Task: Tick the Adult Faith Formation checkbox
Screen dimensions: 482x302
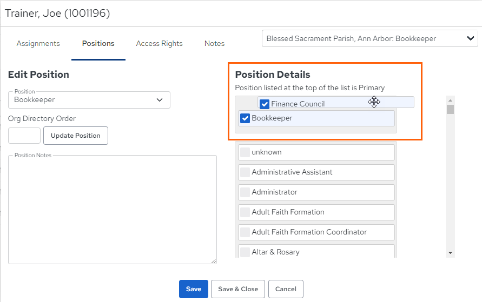Action: [245, 212]
